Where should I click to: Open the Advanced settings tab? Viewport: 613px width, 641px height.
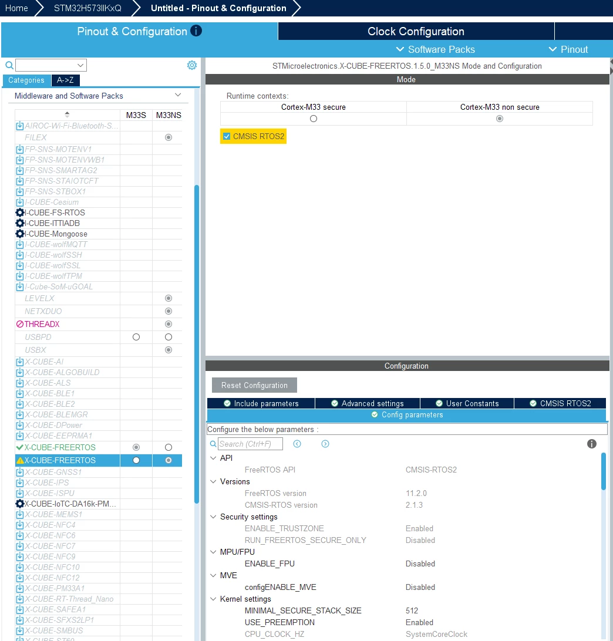tap(367, 403)
